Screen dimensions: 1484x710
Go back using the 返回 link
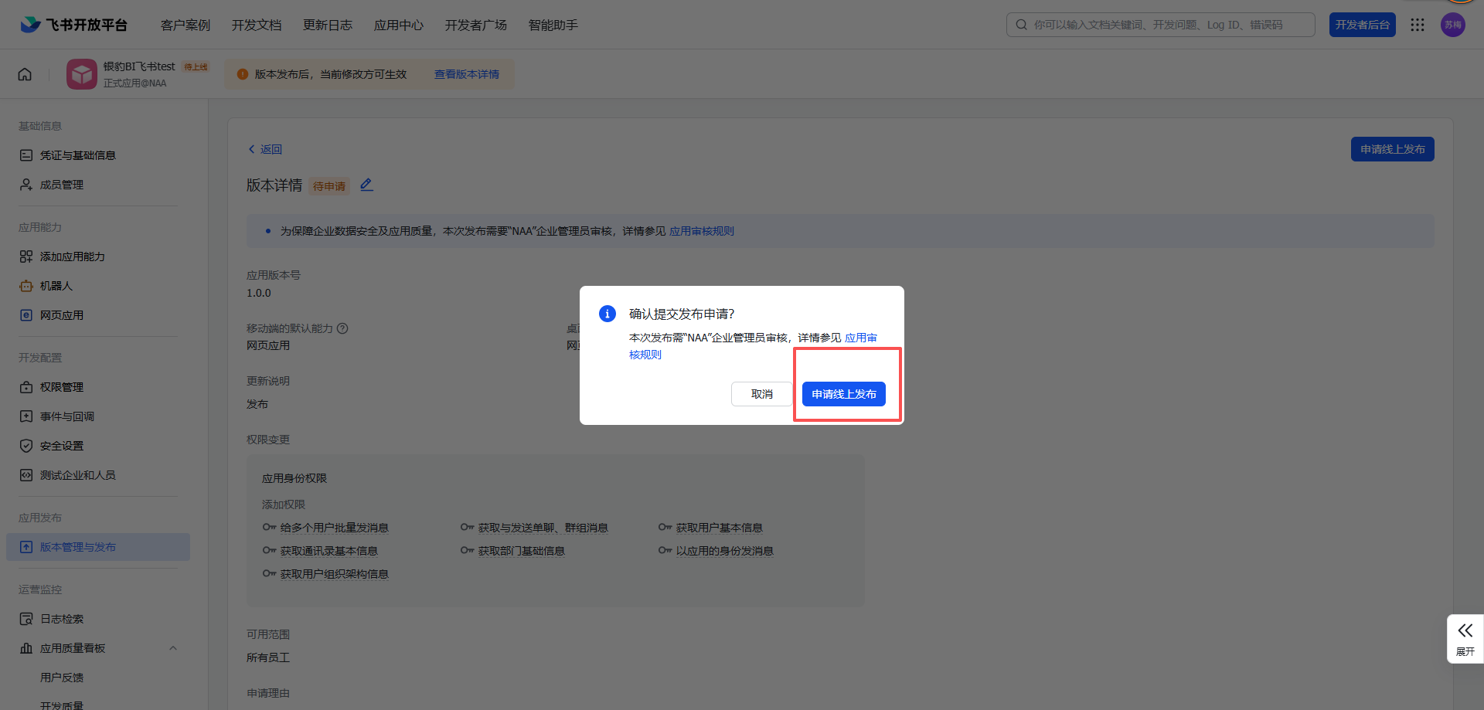(x=265, y=149)
